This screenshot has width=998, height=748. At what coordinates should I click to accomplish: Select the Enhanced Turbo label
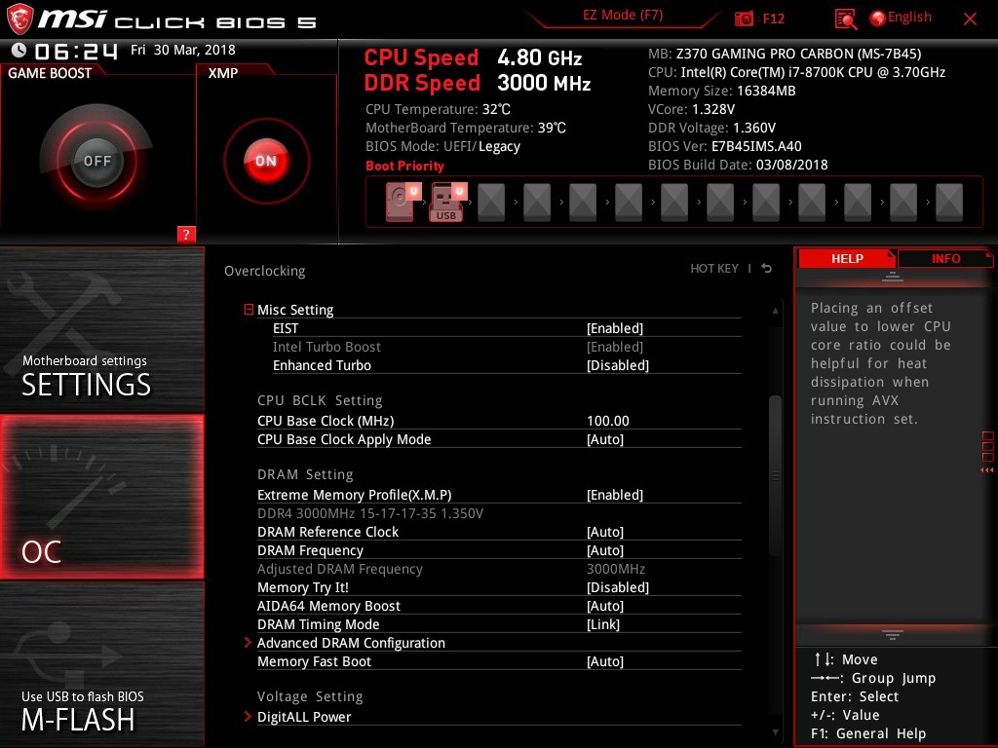322,365
